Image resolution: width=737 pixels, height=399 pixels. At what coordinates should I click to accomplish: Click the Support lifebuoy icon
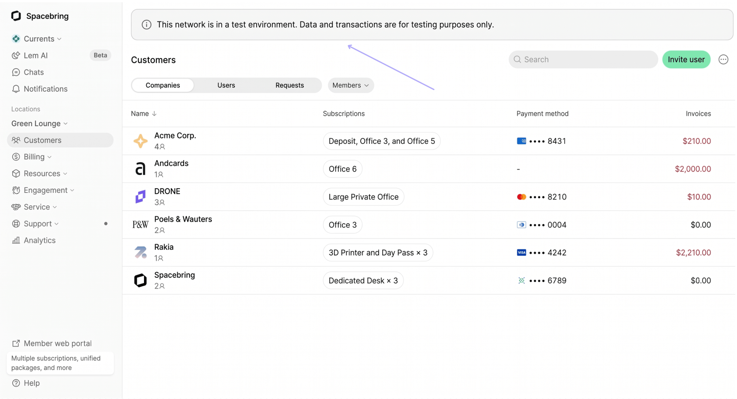click(x=16, y=224)
